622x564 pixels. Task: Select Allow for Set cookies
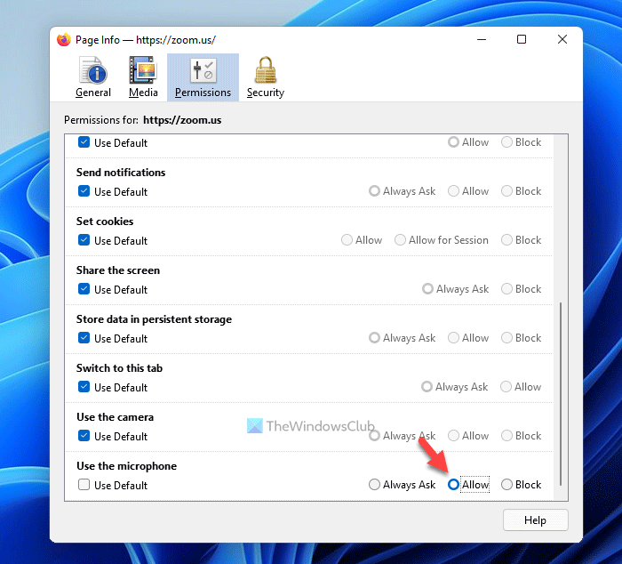click(347, 240)
